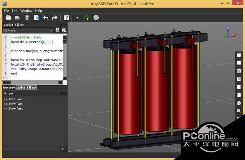Image resolution: width=245 pixels, height=160 pixels.
Task: Click the arrow of OnCreate combo box
Action: pyautogui.click(x=51, y=30)
